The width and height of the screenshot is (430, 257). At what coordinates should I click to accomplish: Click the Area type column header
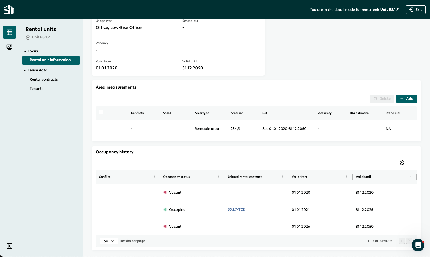202,113
